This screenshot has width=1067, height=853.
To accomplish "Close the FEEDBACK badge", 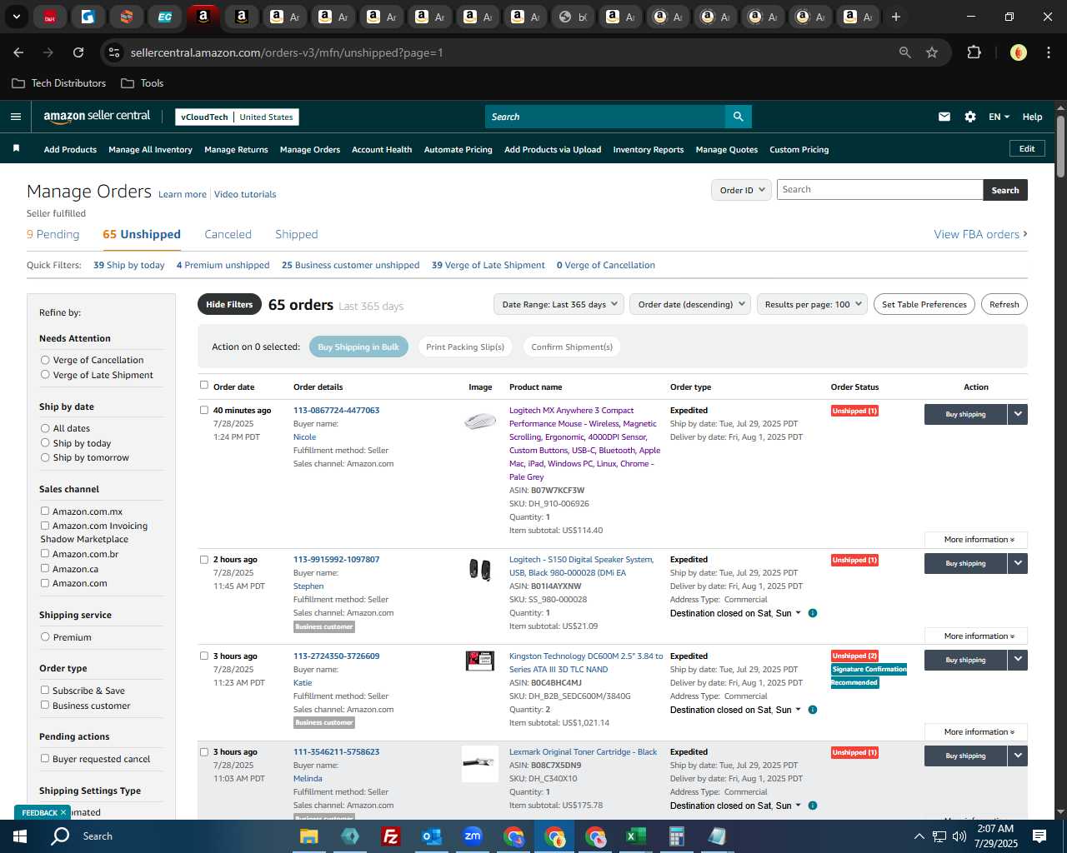I will [x=63, y=812].
